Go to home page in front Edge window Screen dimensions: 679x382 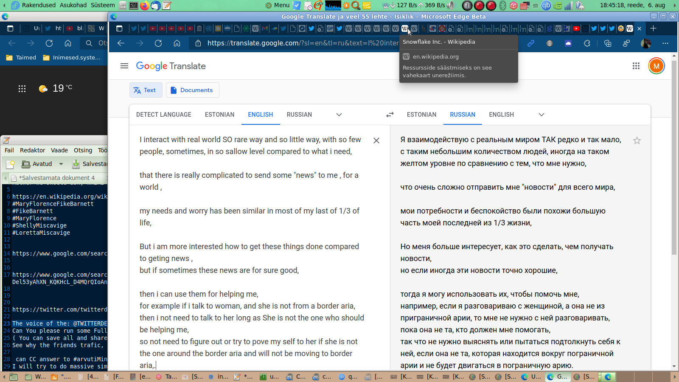click(x=177, y=43)
